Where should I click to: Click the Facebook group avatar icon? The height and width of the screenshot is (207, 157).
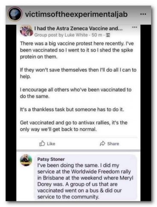click(26, 31)
